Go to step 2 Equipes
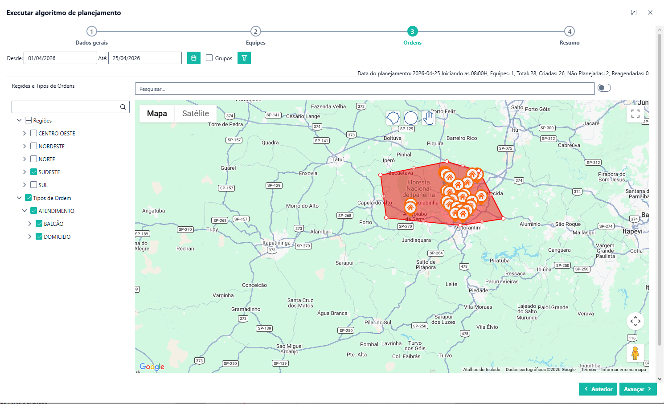The width and height of the screenshot is (664, 404). (x=255, y=32)
